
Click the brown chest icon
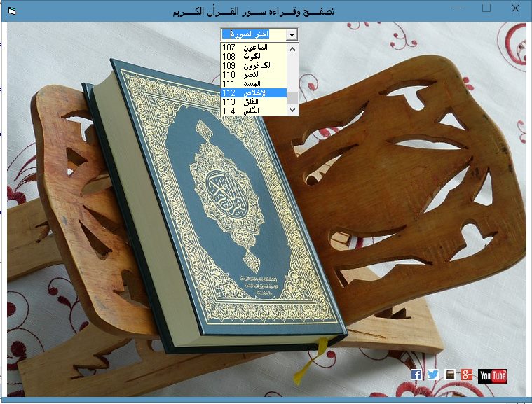click(450, 375)
